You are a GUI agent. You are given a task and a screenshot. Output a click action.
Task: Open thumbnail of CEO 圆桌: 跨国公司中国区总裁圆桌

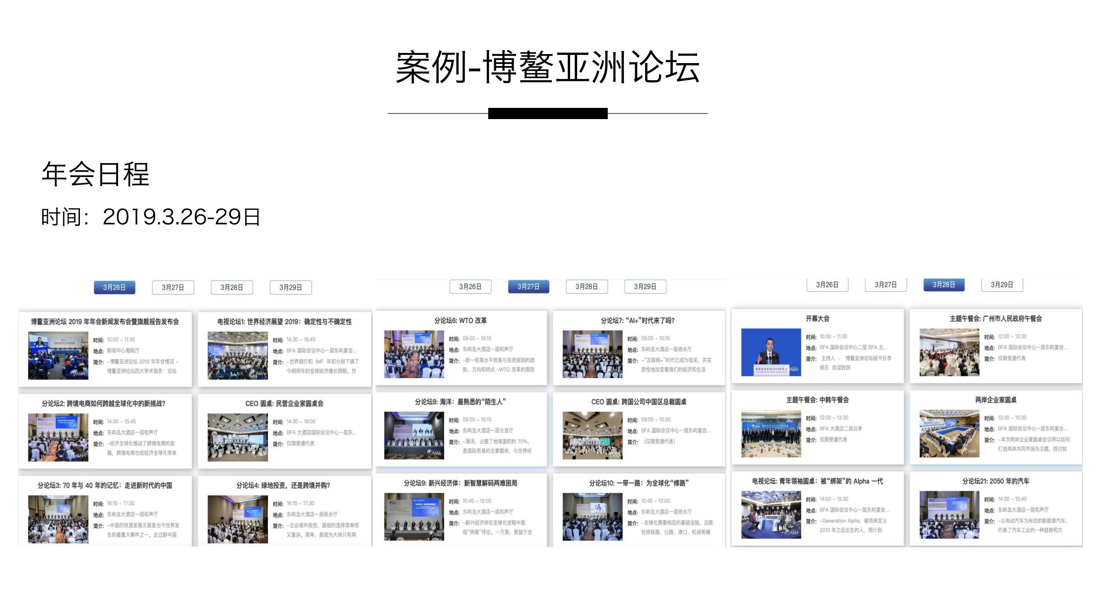pos(593,435)
